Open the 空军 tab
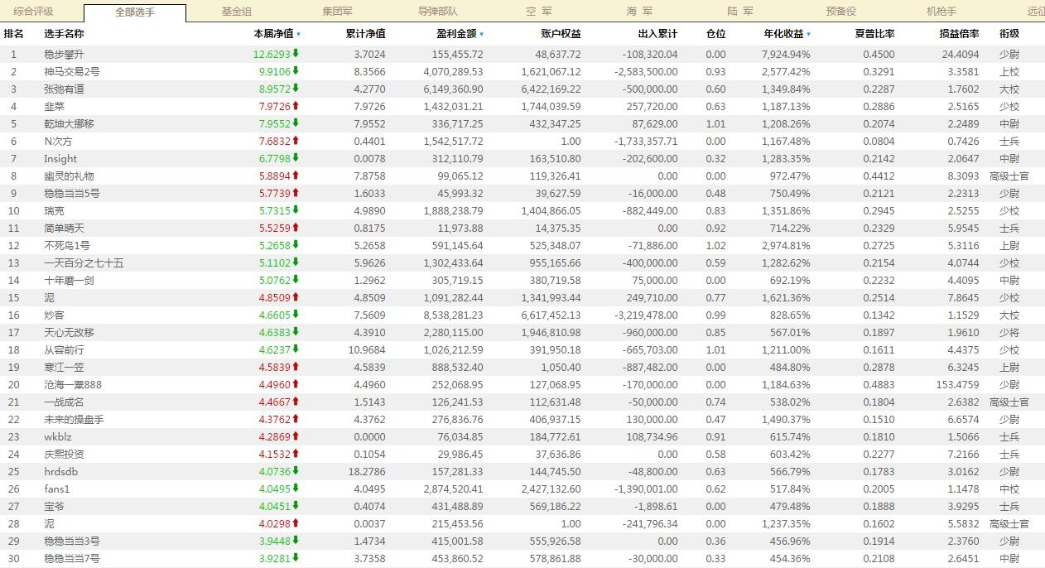The width and height of the screenshot is (1045, 568). pyautogui.click(x=539, y=12)
